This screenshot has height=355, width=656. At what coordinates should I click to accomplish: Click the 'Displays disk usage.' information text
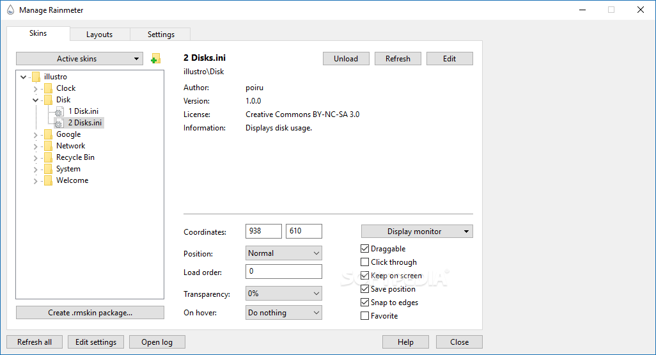coord(279,128)
